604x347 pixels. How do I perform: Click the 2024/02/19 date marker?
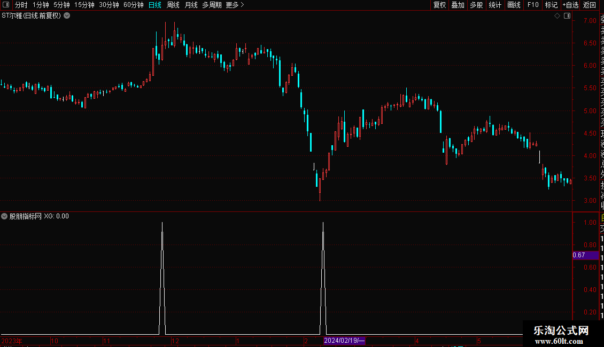coord(344,341)
